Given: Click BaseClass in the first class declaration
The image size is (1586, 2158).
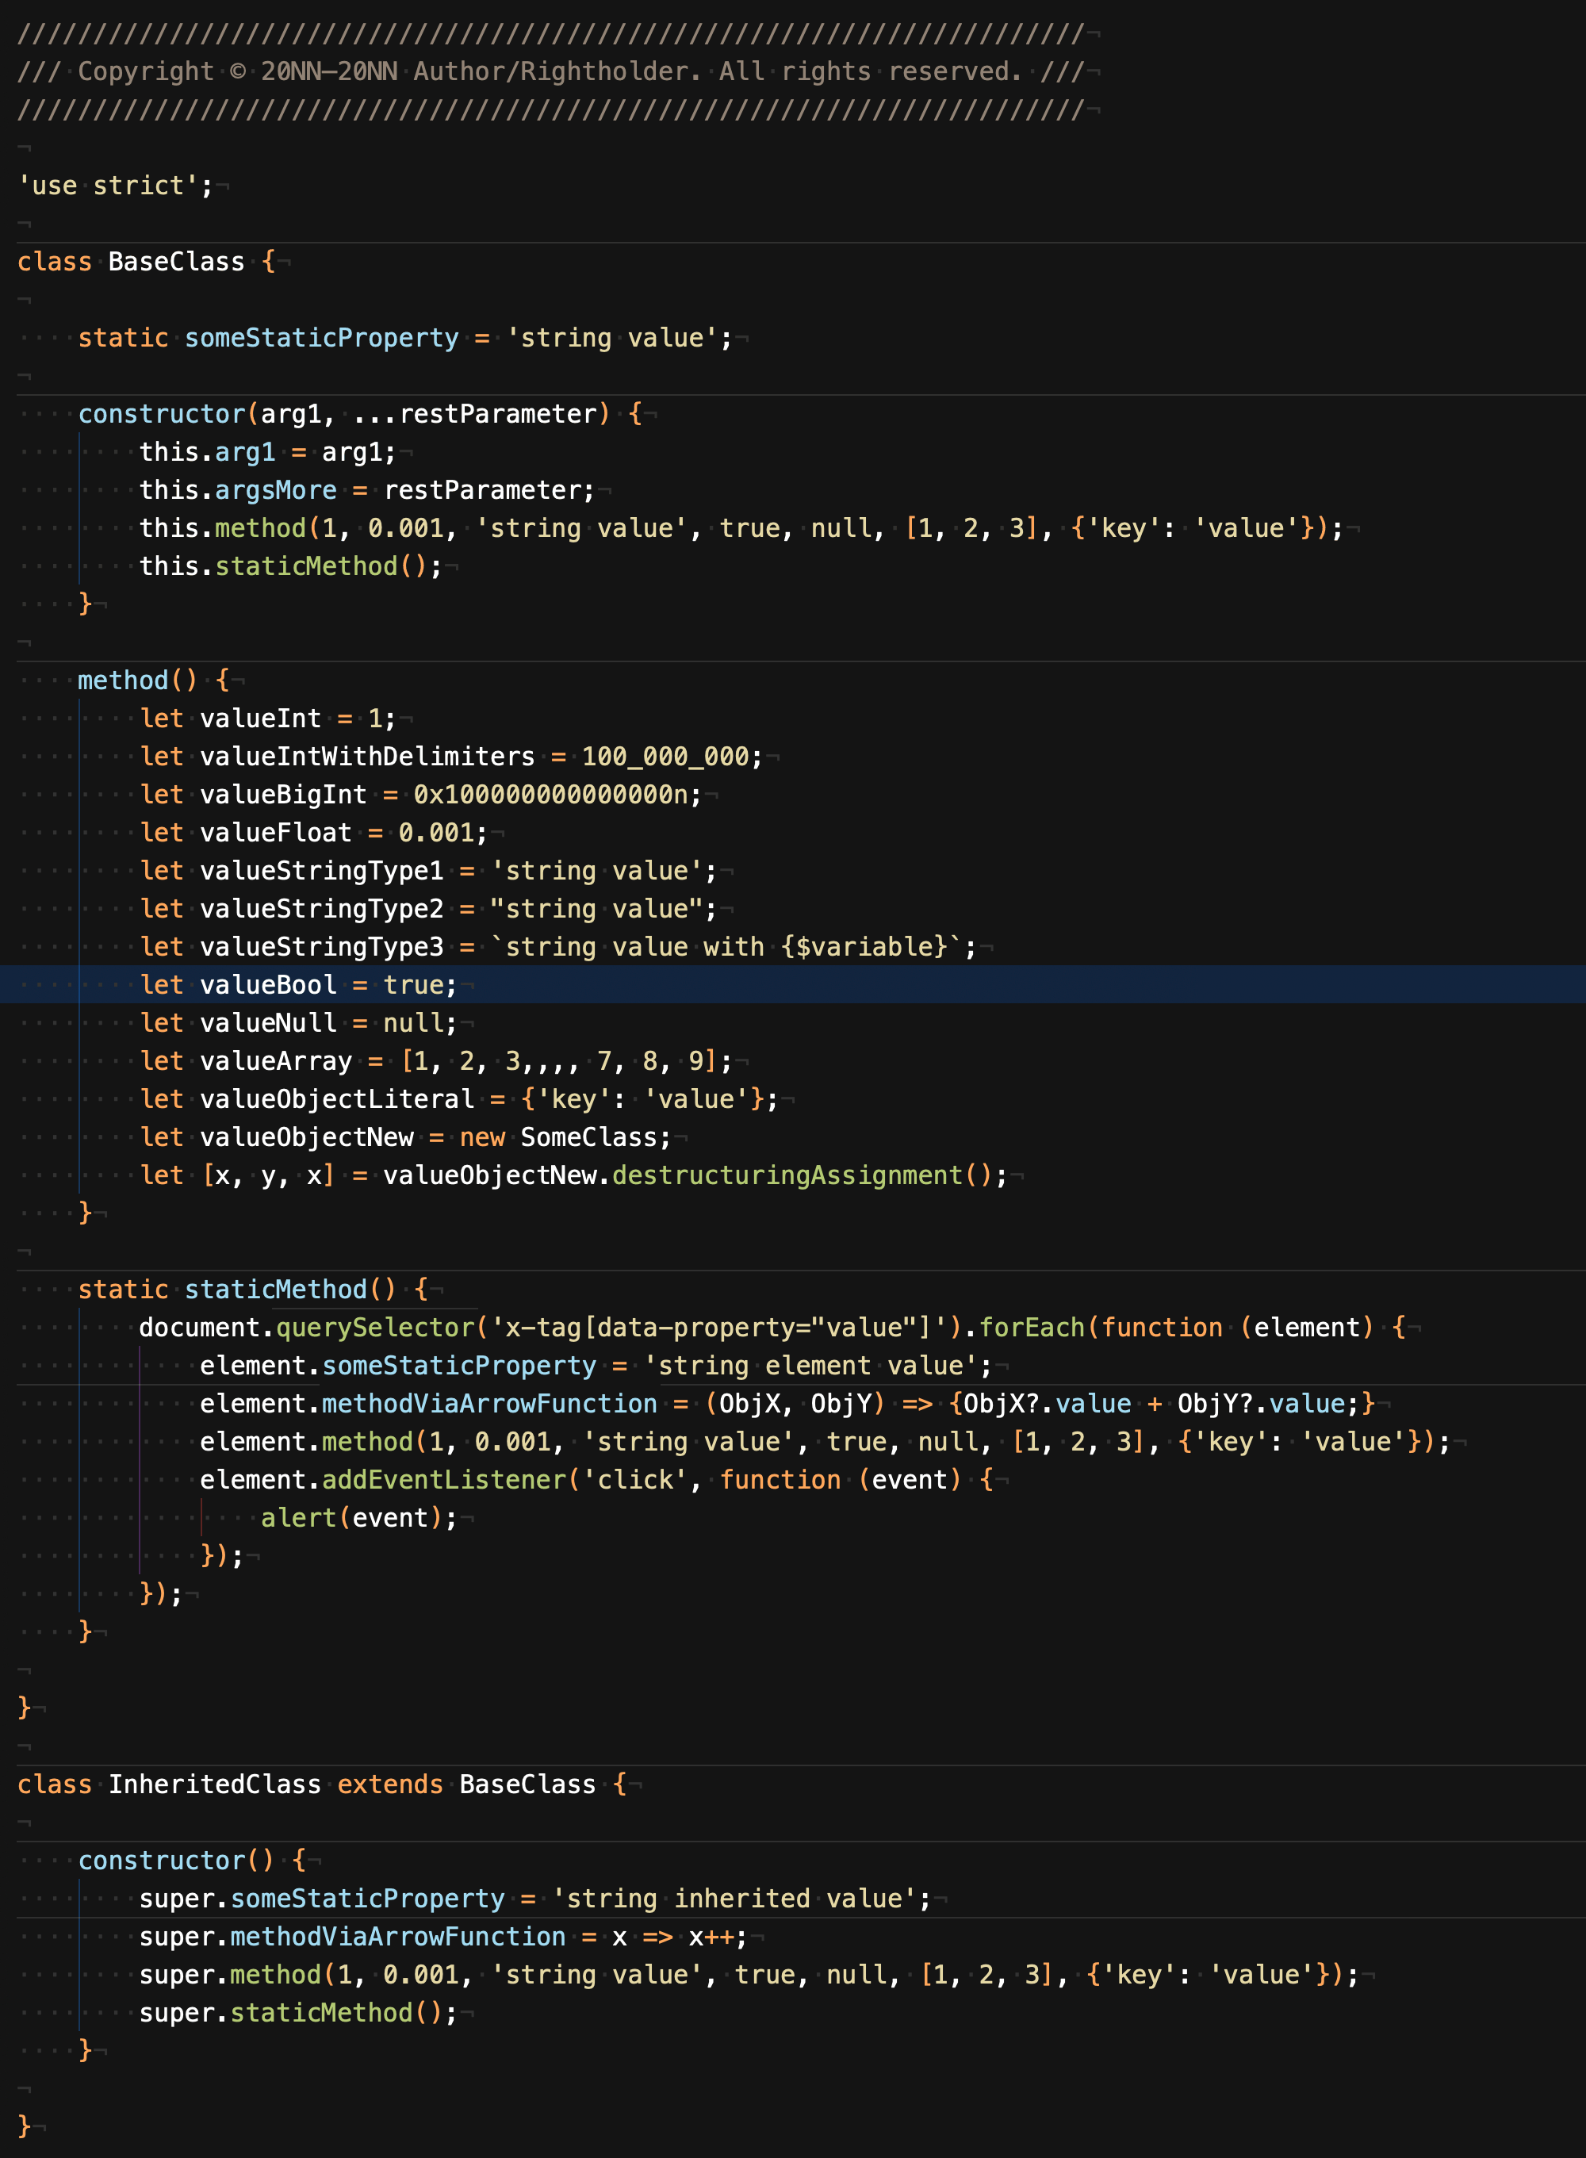Looking at the screenshot, I should coord(176,261).
